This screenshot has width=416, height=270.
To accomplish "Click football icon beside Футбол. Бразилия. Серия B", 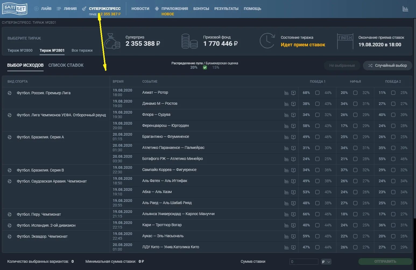I will point(10,170).
